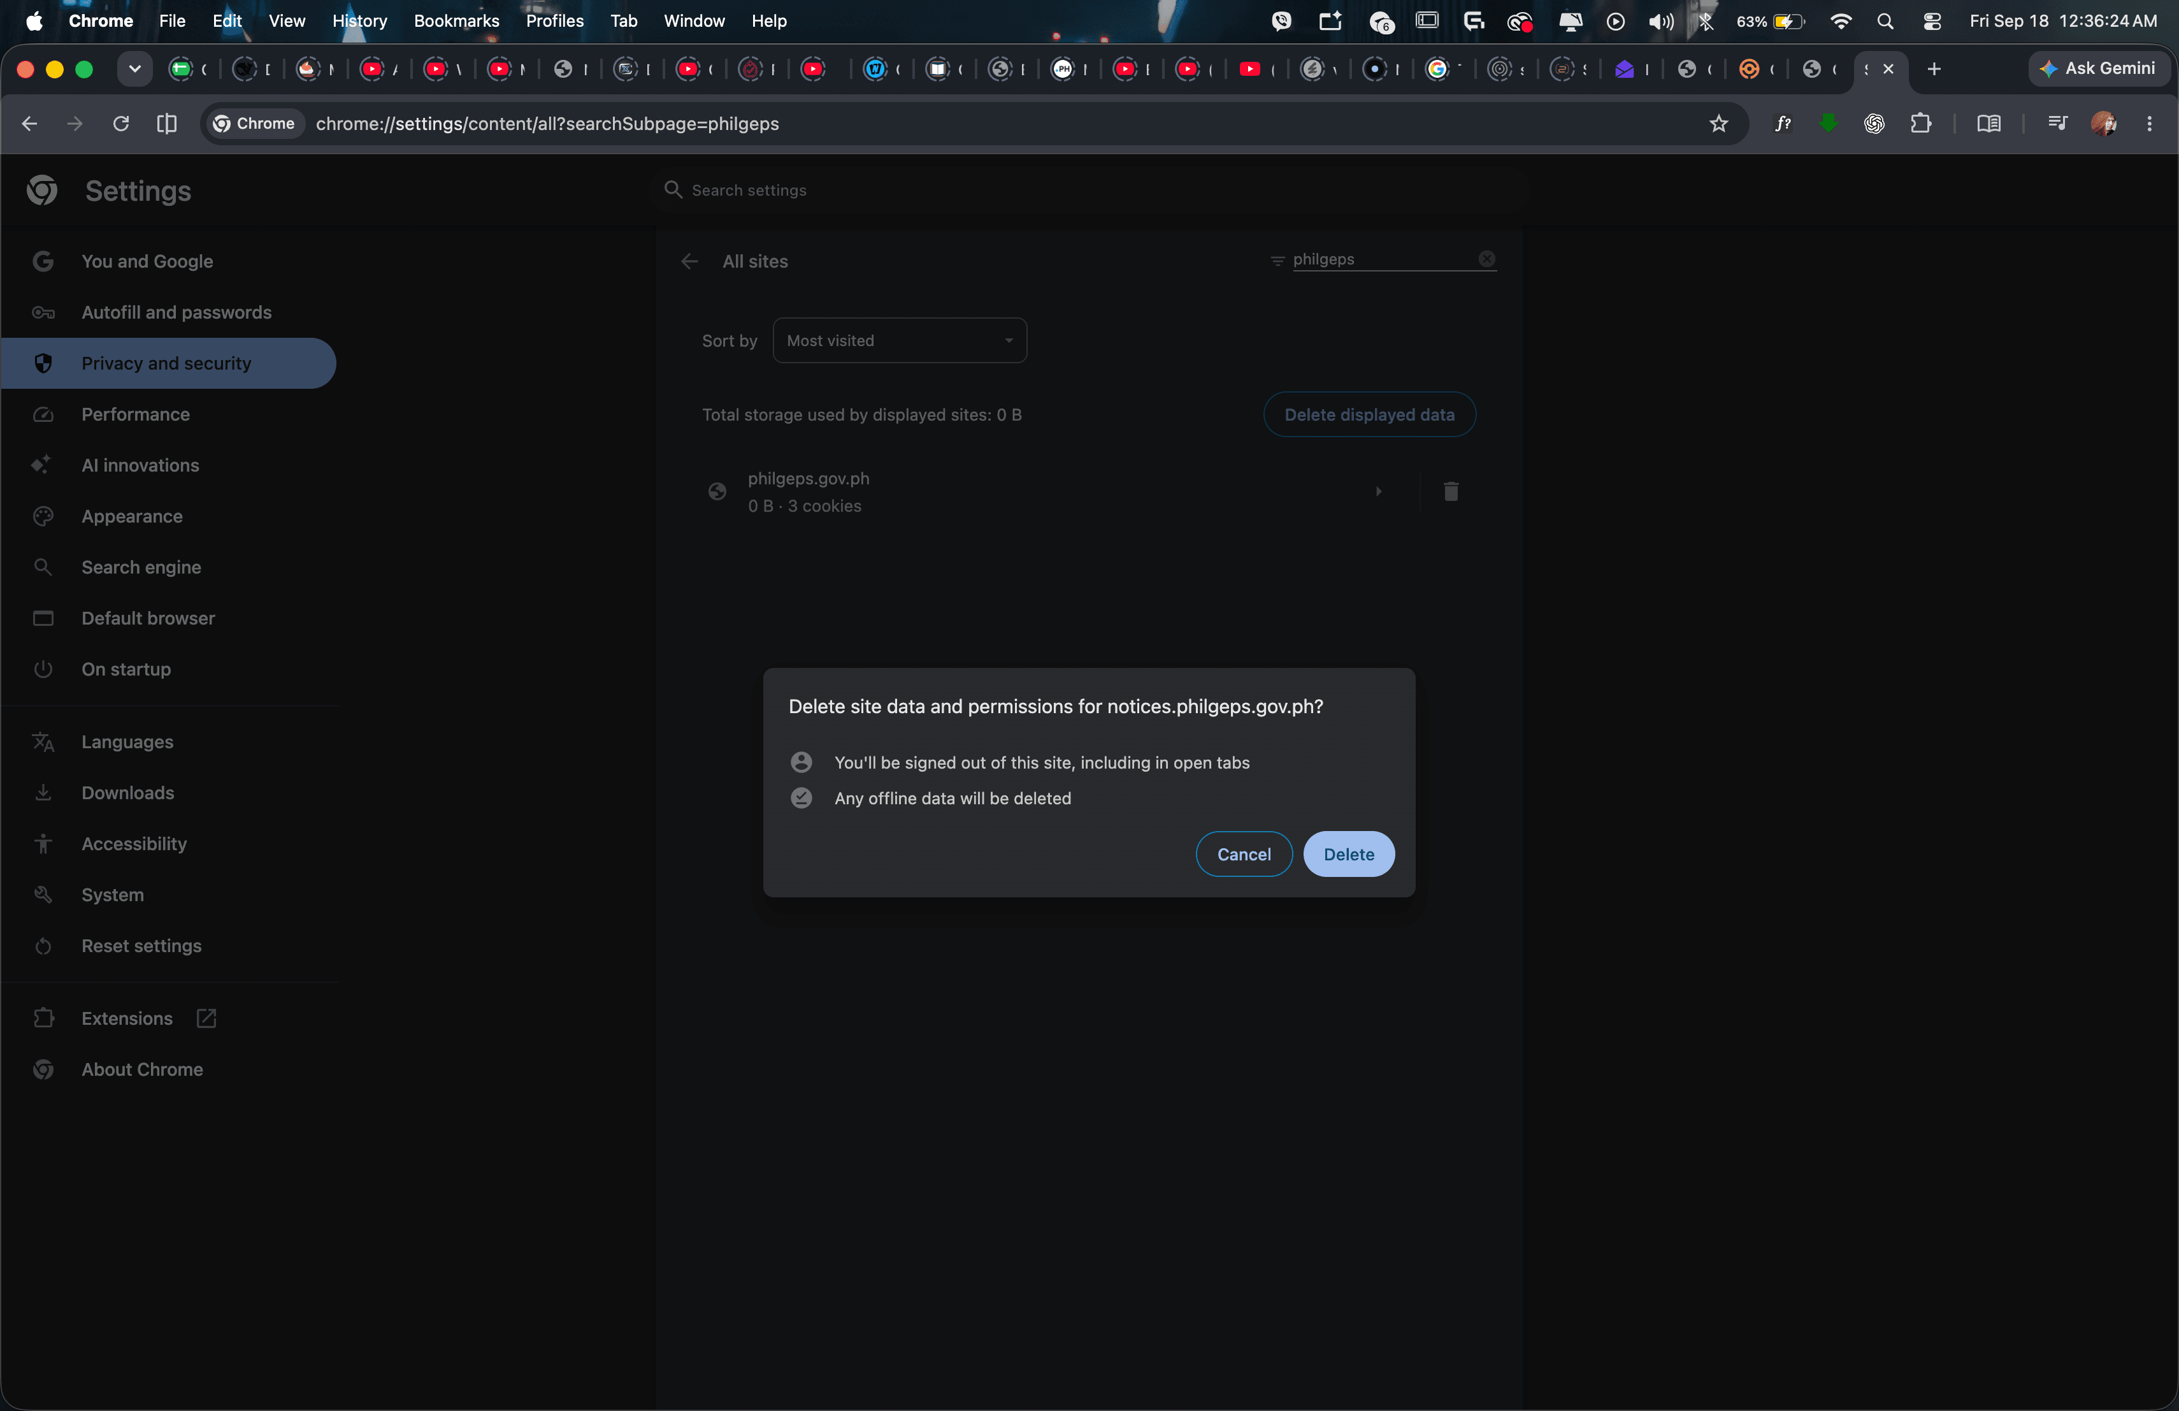The height and width of the screenshot is (1411, 2179).
Task: Open About Chrome page
Action: (142, 1069)
